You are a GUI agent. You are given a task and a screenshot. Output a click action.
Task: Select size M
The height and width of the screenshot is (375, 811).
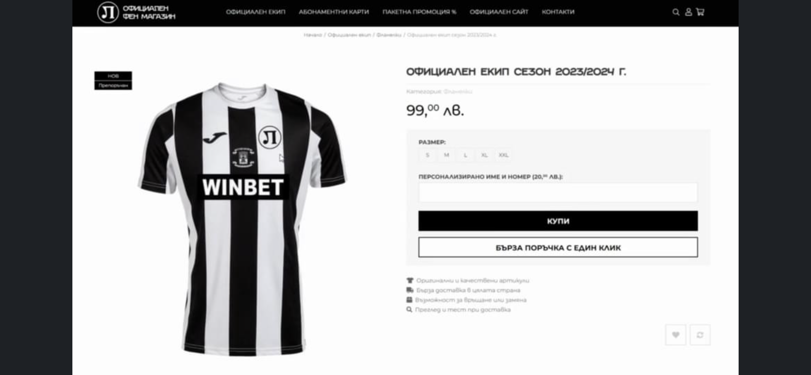click(446, 155)
